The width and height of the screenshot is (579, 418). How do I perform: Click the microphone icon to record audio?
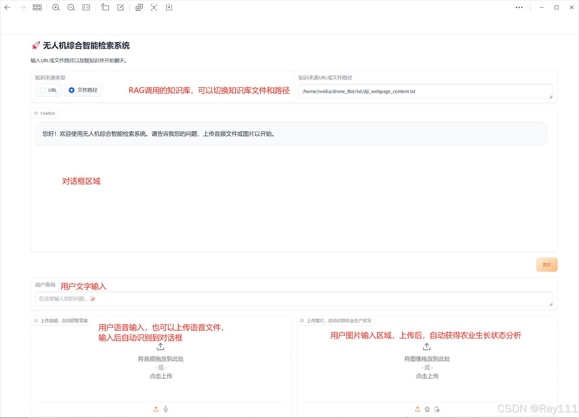[166, 409]
